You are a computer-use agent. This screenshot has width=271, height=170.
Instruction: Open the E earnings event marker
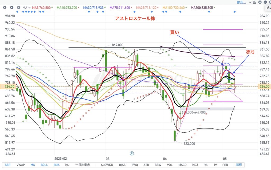click(132, 153)
